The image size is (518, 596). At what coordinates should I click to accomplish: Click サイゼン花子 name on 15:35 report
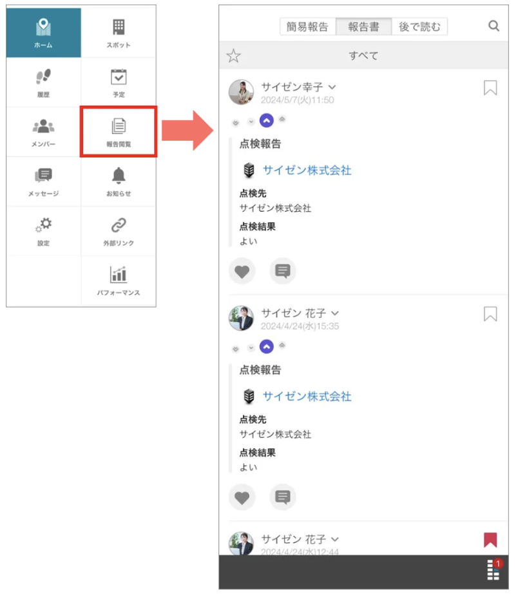(x=294, y=313)
